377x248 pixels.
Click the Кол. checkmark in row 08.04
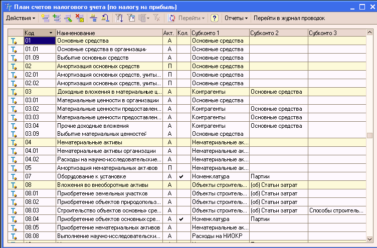point(181,219)
